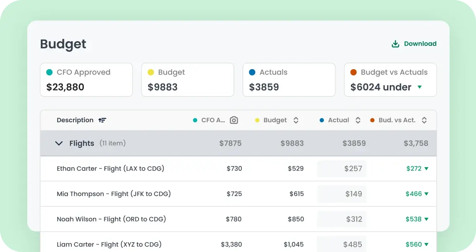The image size is (476, 252).
Task: Click the camera icon beside CFO A... column
Action: [x=233, y=120]
